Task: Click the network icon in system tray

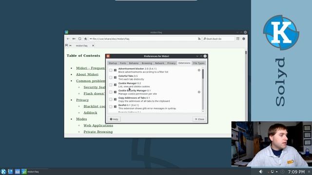Action: point(273,172)
